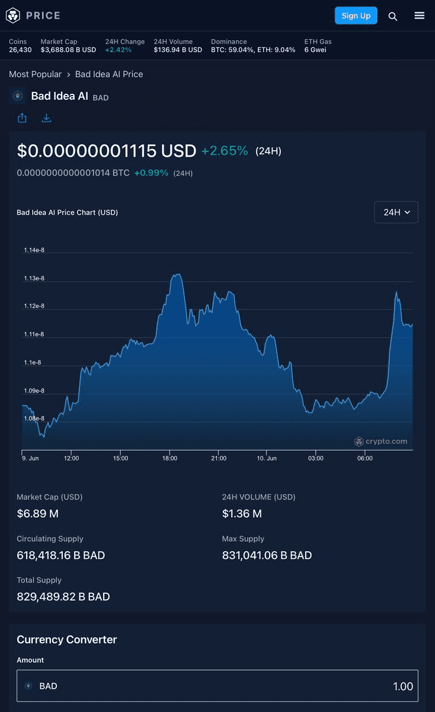Open the search magnifier icon

393,16
